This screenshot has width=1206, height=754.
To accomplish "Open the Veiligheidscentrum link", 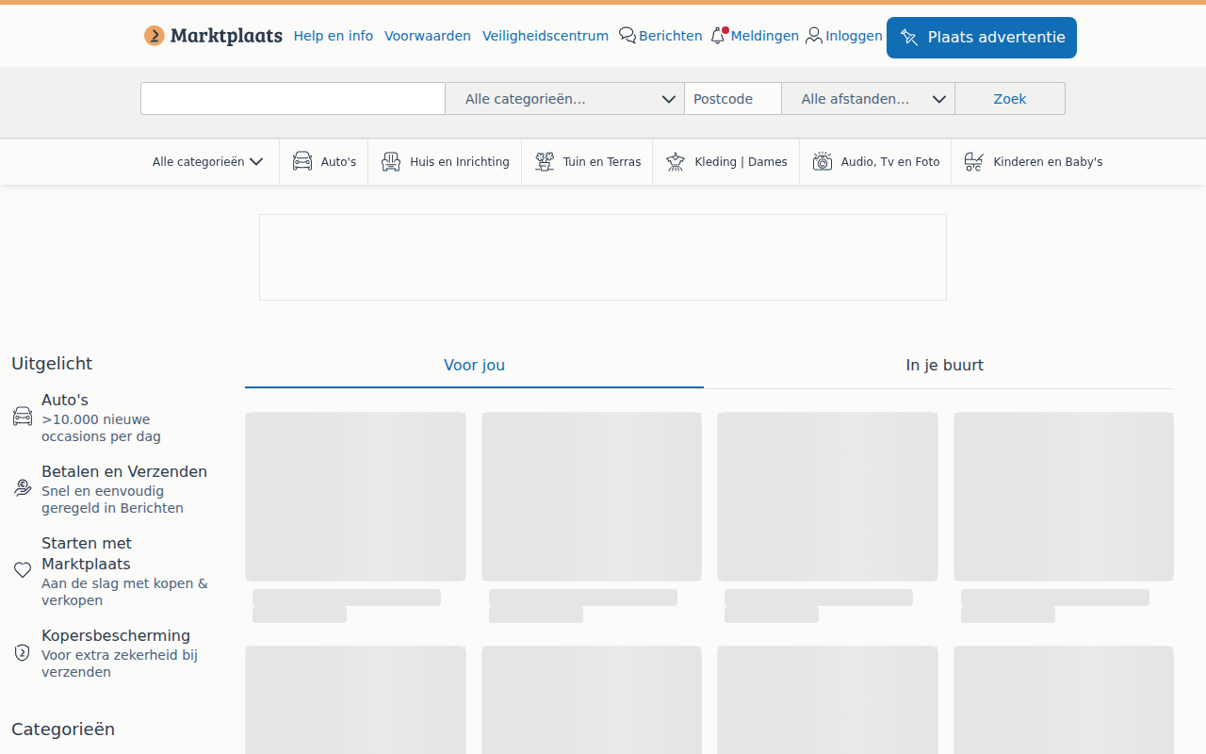I will point(546,36).
